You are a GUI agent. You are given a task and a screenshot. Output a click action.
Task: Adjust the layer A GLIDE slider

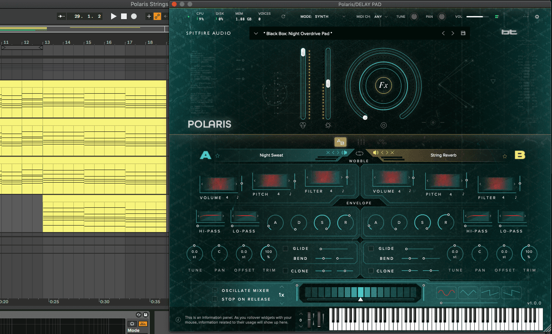(334, 249)
